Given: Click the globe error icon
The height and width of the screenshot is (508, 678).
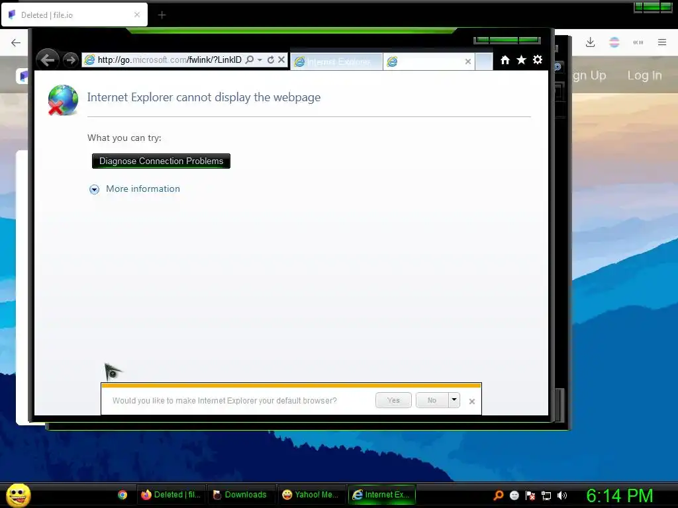Looking at the screenshot, I should pyautogui.click(x=63, y=101).
